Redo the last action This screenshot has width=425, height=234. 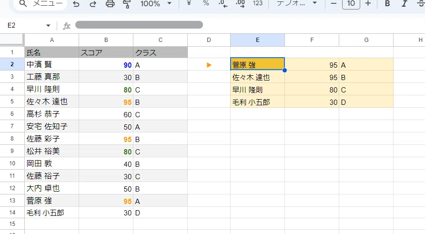93,4
